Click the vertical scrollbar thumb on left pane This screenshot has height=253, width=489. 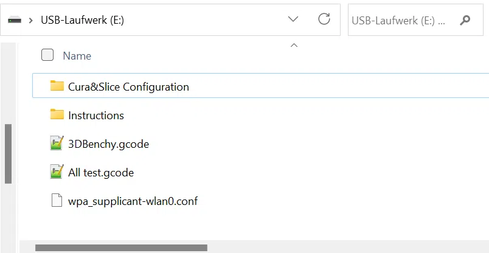coord(8,154)
